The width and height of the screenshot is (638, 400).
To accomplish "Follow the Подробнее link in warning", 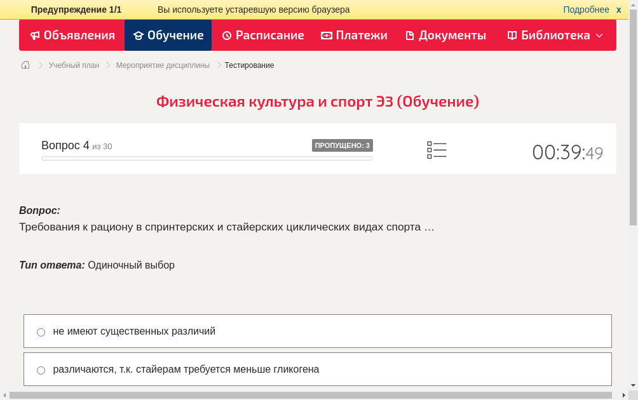I will (586, 10).
